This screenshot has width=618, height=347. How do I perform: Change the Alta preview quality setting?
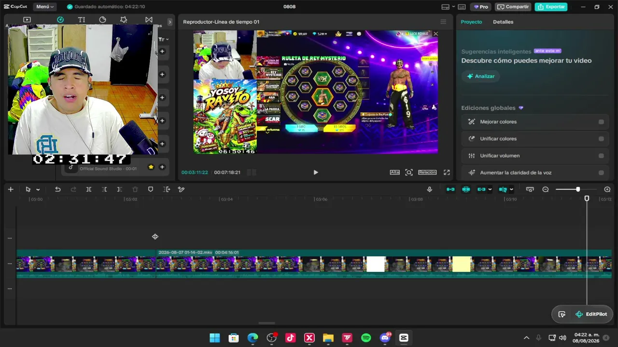pyautogui.click(x=395, y=172)
